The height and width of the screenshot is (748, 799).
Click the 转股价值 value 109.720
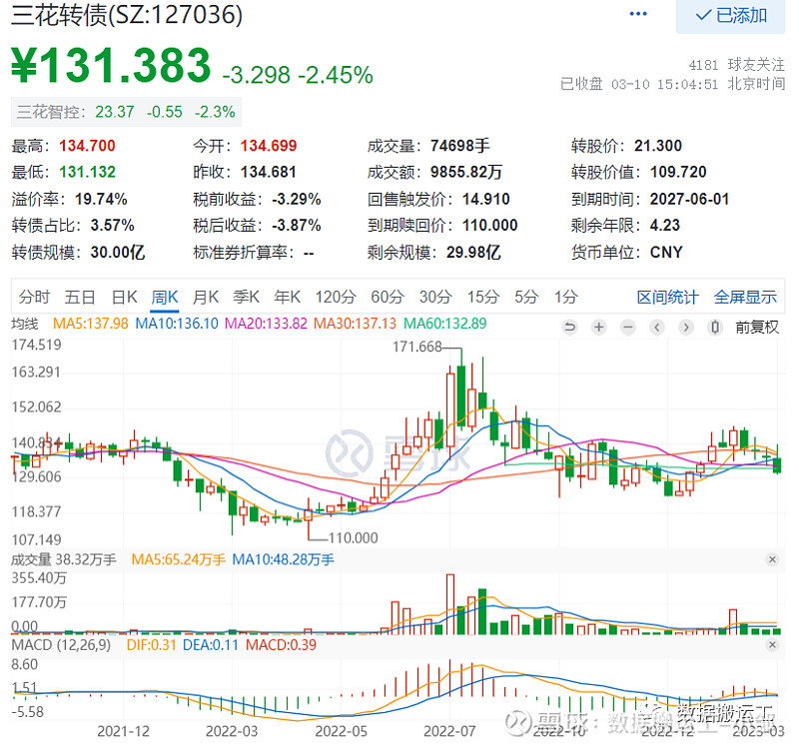click(678, 172)
